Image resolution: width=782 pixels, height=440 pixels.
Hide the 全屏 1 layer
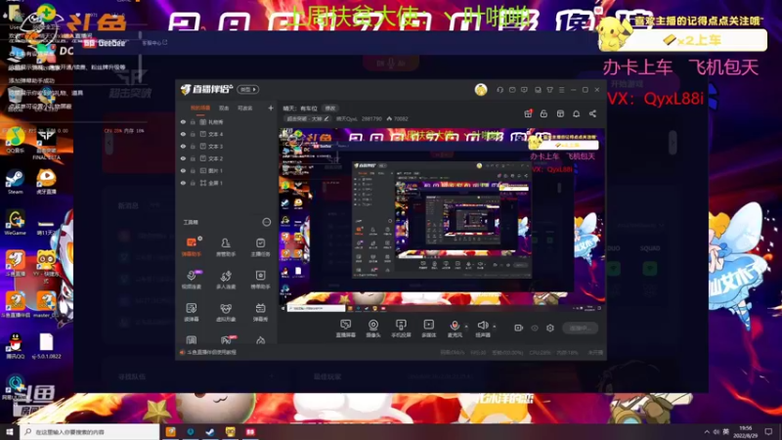tap(183, 183)
